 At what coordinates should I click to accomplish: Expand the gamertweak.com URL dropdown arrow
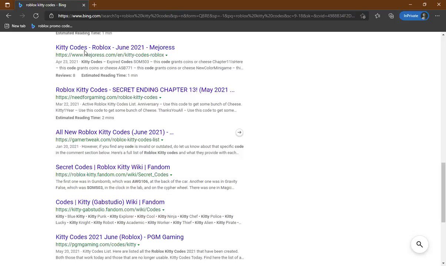pos(162,140)
